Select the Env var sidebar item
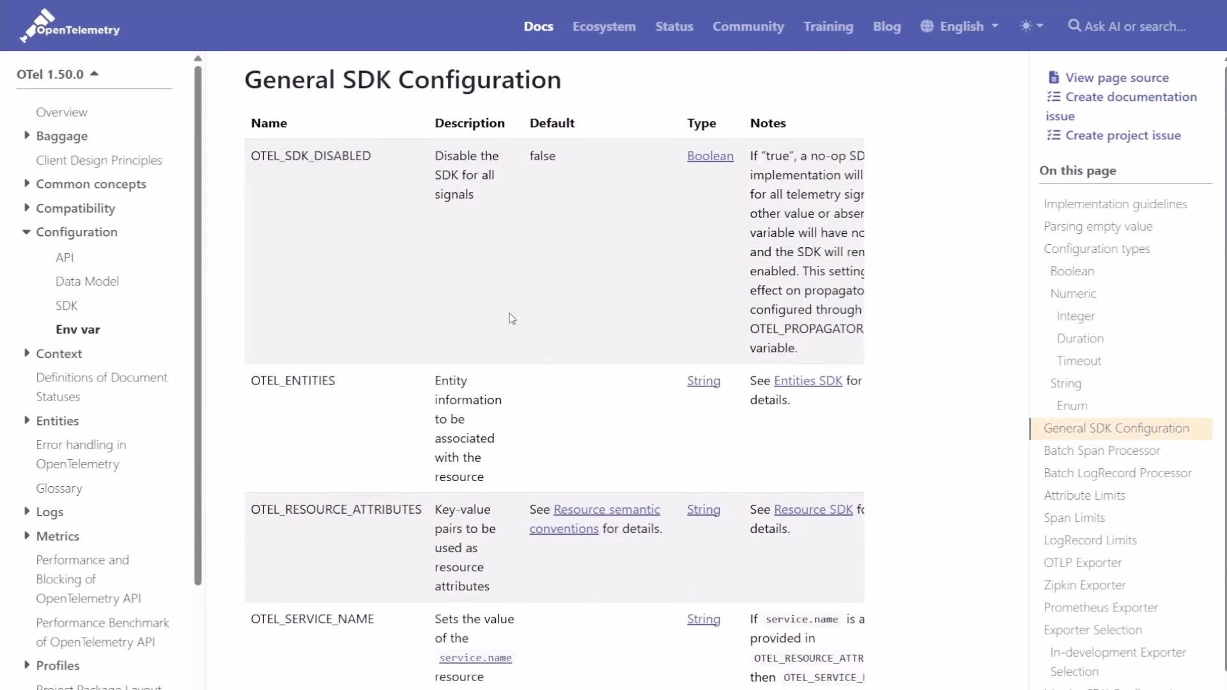The height and width of the screenshot is (690, 1227). [78, 329]
